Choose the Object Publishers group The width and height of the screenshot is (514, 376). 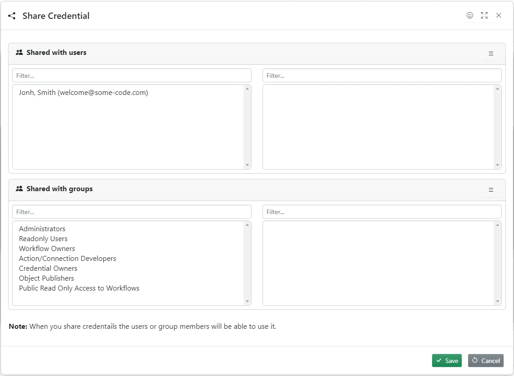click(x=46, y=278)
